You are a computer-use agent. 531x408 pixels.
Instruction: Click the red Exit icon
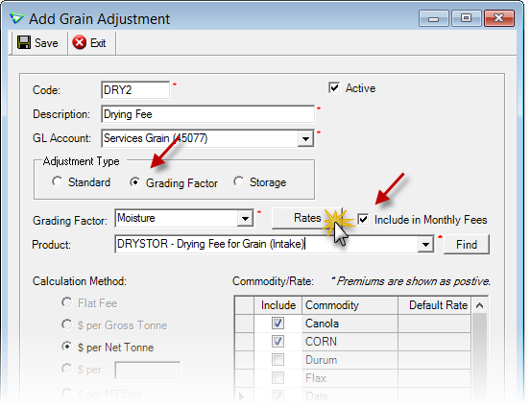80,42
